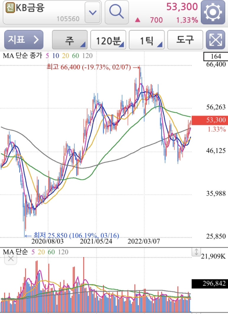Image resolution: width=228 pixels, height=314 pixels.
Task: Click the current price tag 53,300 on axis
Action: pyautogui.click(x=210, y=120)
